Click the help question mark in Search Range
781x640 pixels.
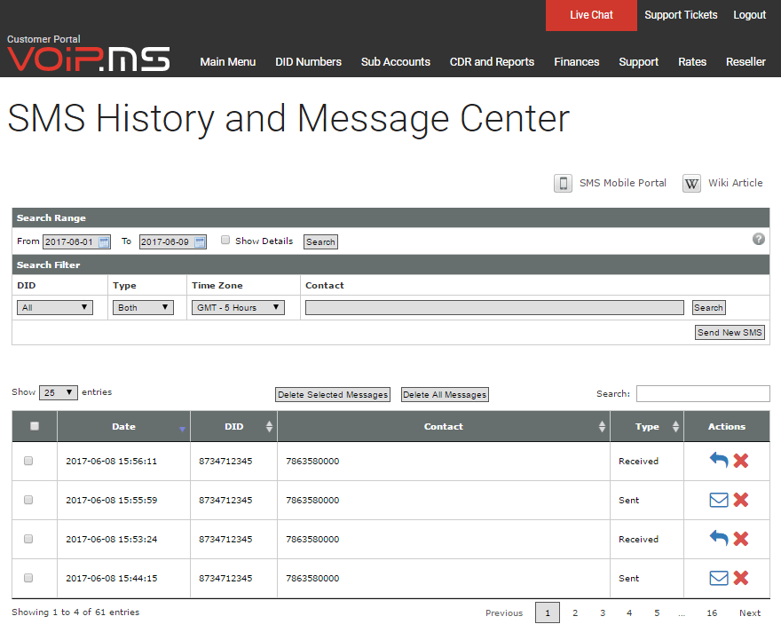759,239
